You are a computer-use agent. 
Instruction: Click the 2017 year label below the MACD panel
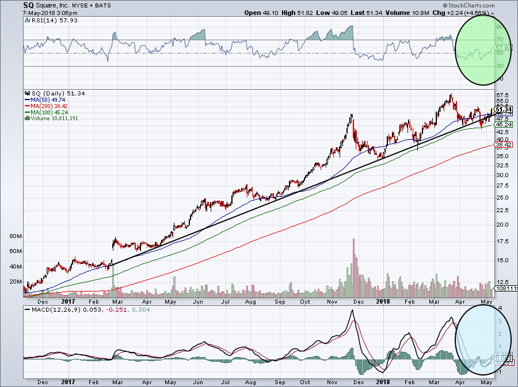[x=68, y=382]
